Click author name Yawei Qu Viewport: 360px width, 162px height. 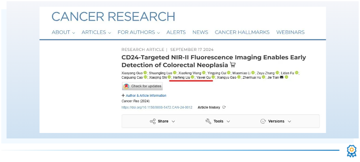tap(204, 77)
